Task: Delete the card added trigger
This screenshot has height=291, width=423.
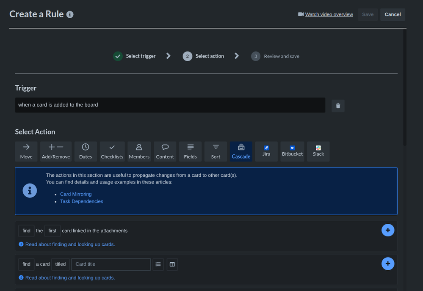Action: point(337,105)
